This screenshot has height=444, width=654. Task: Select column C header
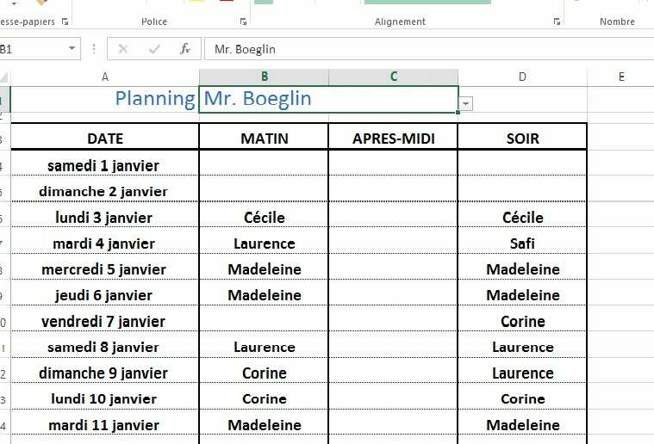click(394, 77)
